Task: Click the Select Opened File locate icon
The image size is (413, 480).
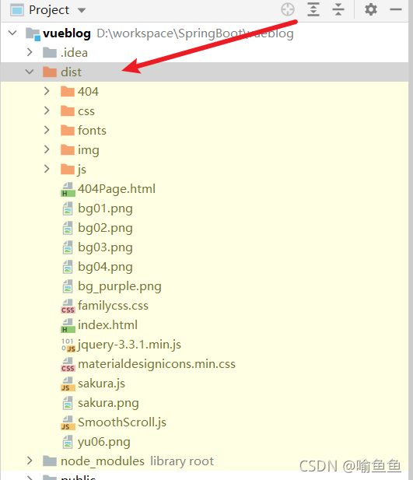Action: pyautogui.click(x=288, y=9)
